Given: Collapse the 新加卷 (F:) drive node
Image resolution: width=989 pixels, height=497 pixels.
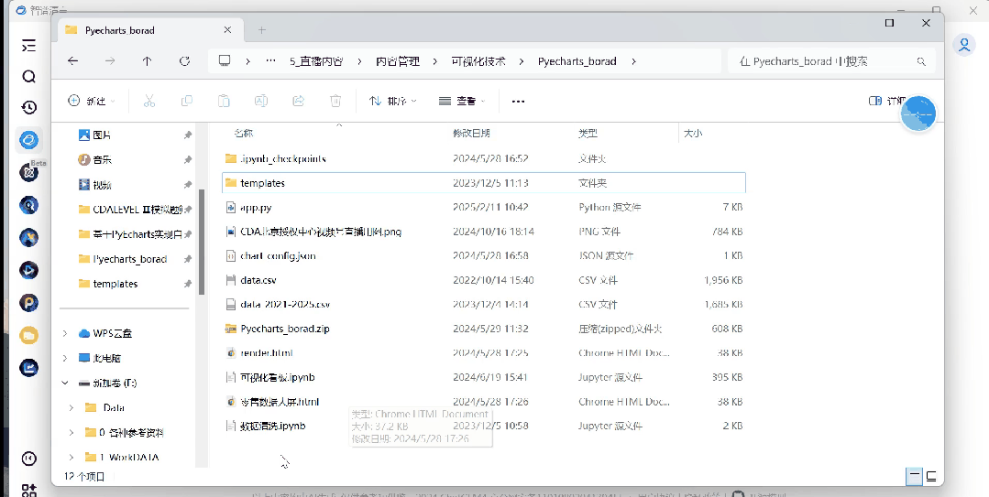Looking at the screenshot, I should (x=65, y=383).
